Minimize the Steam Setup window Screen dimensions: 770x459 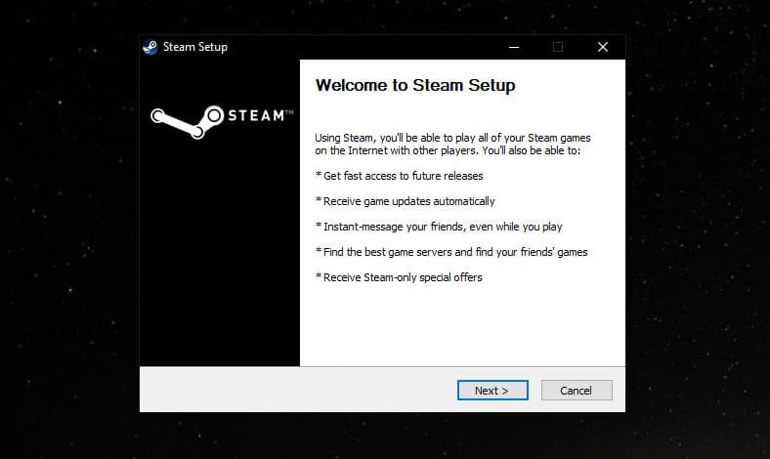[514, 47]
